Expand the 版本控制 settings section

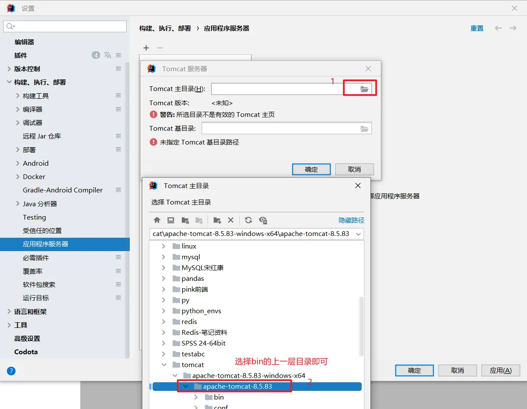[x=9, y=69]
